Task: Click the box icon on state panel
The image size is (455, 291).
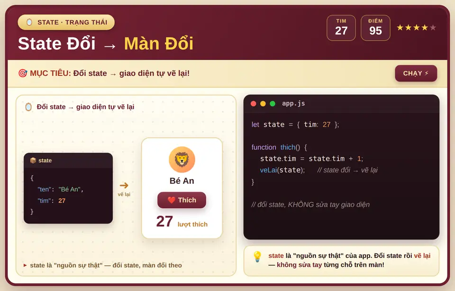Action: pos(33,161)
